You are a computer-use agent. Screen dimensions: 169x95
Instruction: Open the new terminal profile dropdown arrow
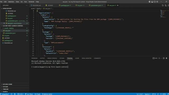(x=161, y=58)
